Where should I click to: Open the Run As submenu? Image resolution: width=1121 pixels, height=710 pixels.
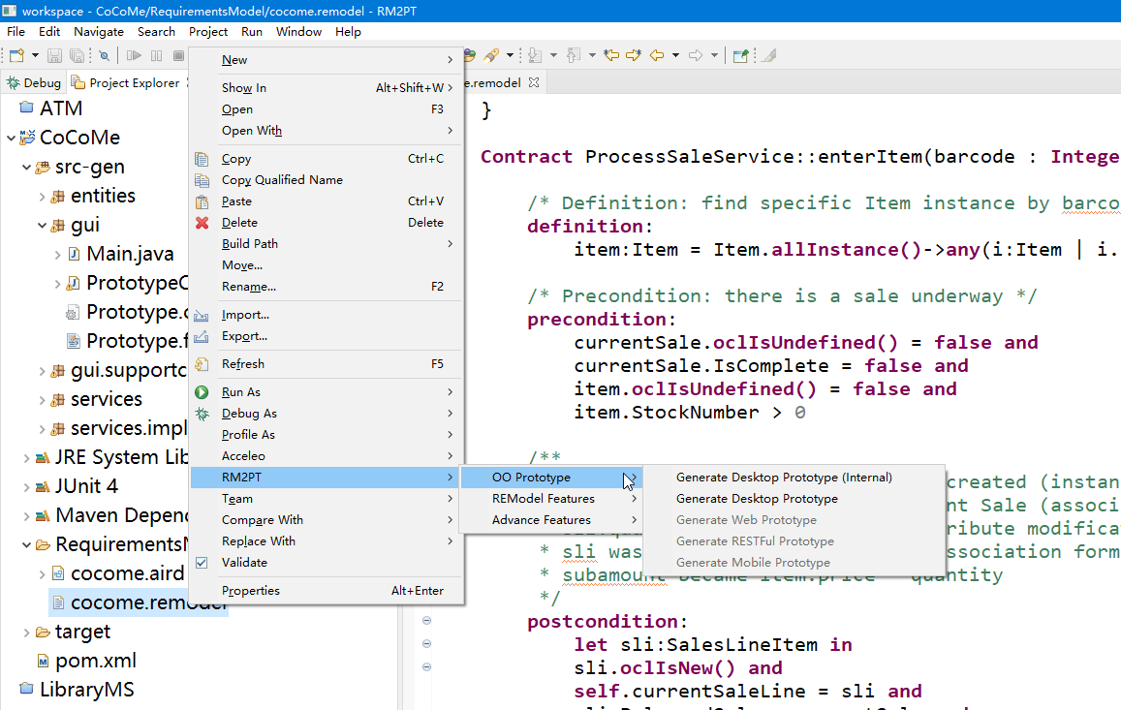(x=327, y=392)
